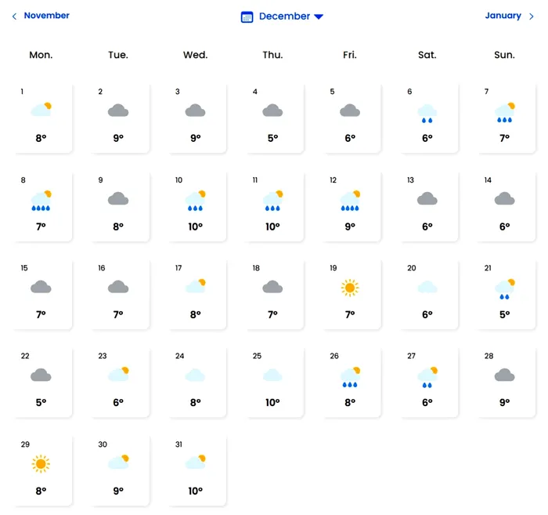Click the sunny icon on December 19
548x515 pixels.
pyautogui.click(x=350, y=288)
